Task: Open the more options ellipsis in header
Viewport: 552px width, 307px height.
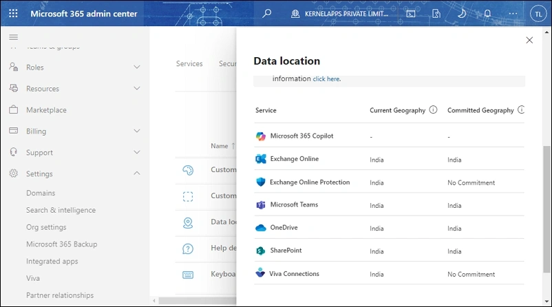Action: pos(513,13)
